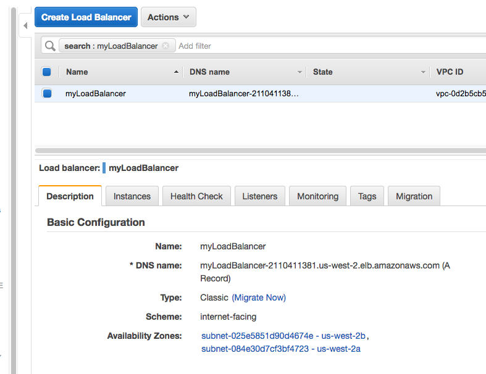Open the Monitoring tab
Viewport: 486px width, 374px height.
317,196
